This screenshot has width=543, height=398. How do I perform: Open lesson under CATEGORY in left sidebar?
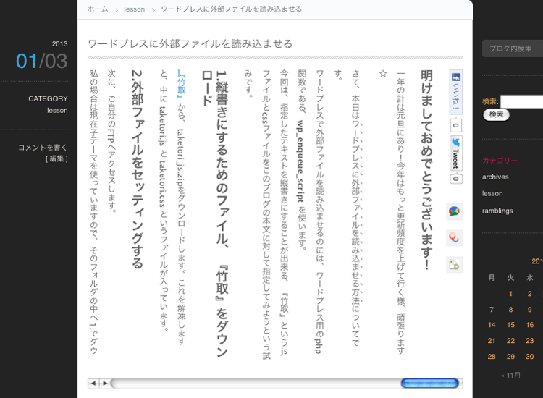click(x=57, y=111)
